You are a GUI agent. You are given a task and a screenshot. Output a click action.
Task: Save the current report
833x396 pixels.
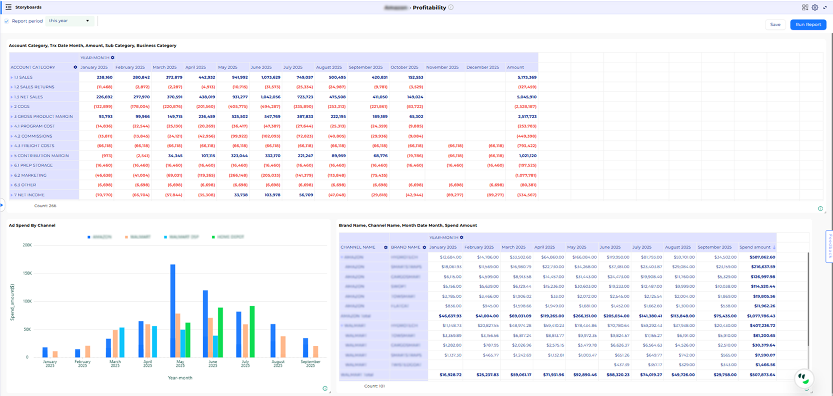pos(775,24)
